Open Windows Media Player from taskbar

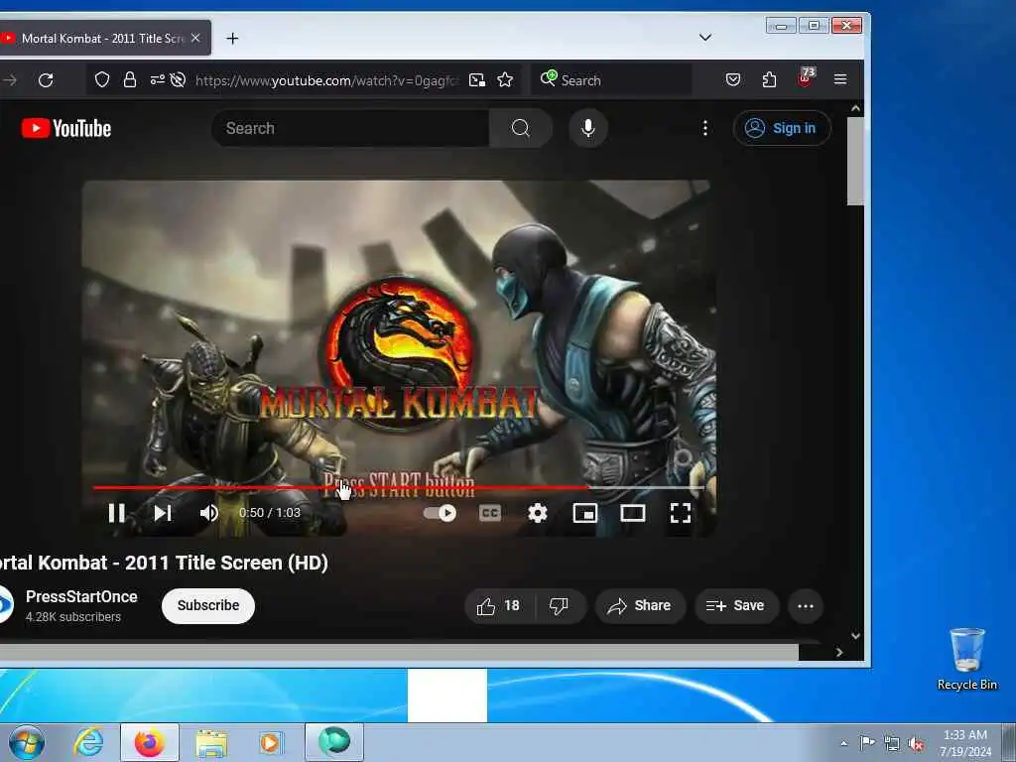tap(270, 742)
